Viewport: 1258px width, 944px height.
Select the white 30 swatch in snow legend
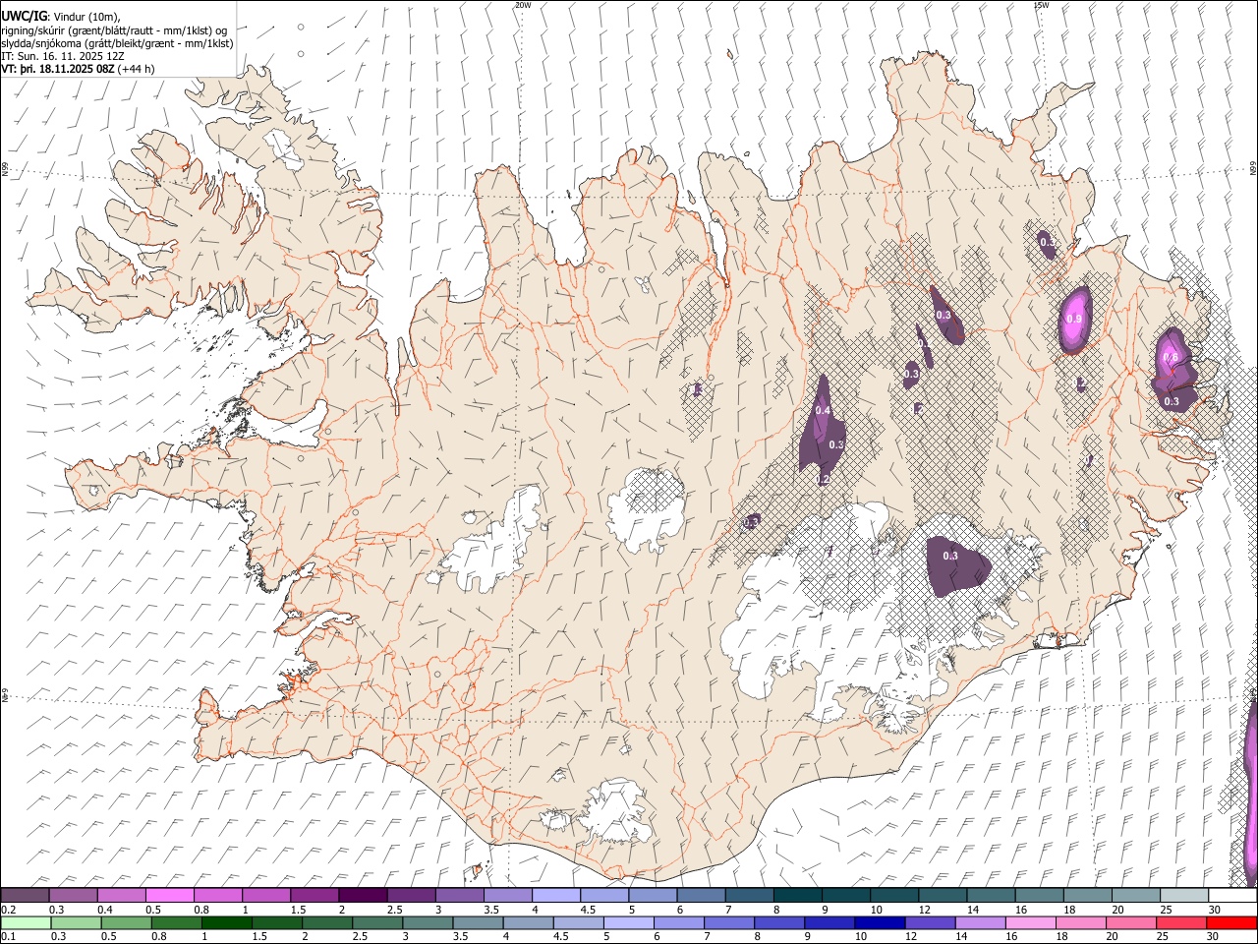click(x=1232, y=895)
